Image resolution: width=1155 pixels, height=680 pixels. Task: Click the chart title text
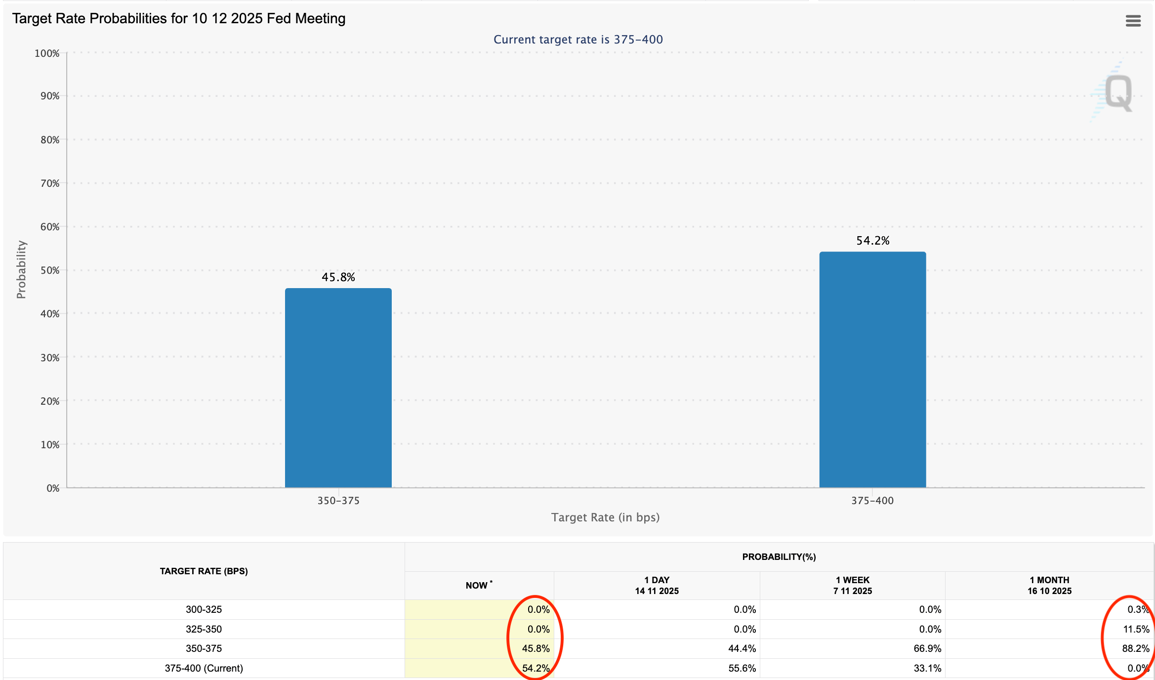coord(179,19)
